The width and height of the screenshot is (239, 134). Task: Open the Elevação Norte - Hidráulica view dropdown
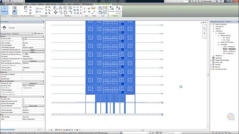point(16,33)
